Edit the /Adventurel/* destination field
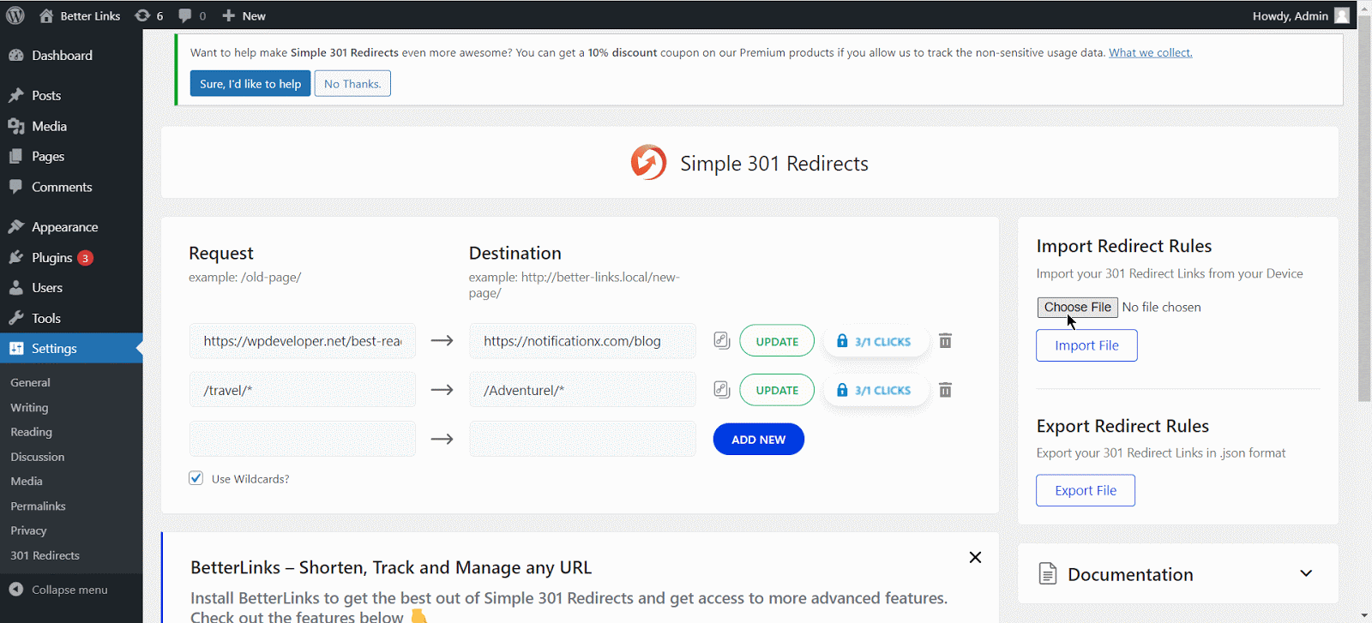 click(582, 390)
